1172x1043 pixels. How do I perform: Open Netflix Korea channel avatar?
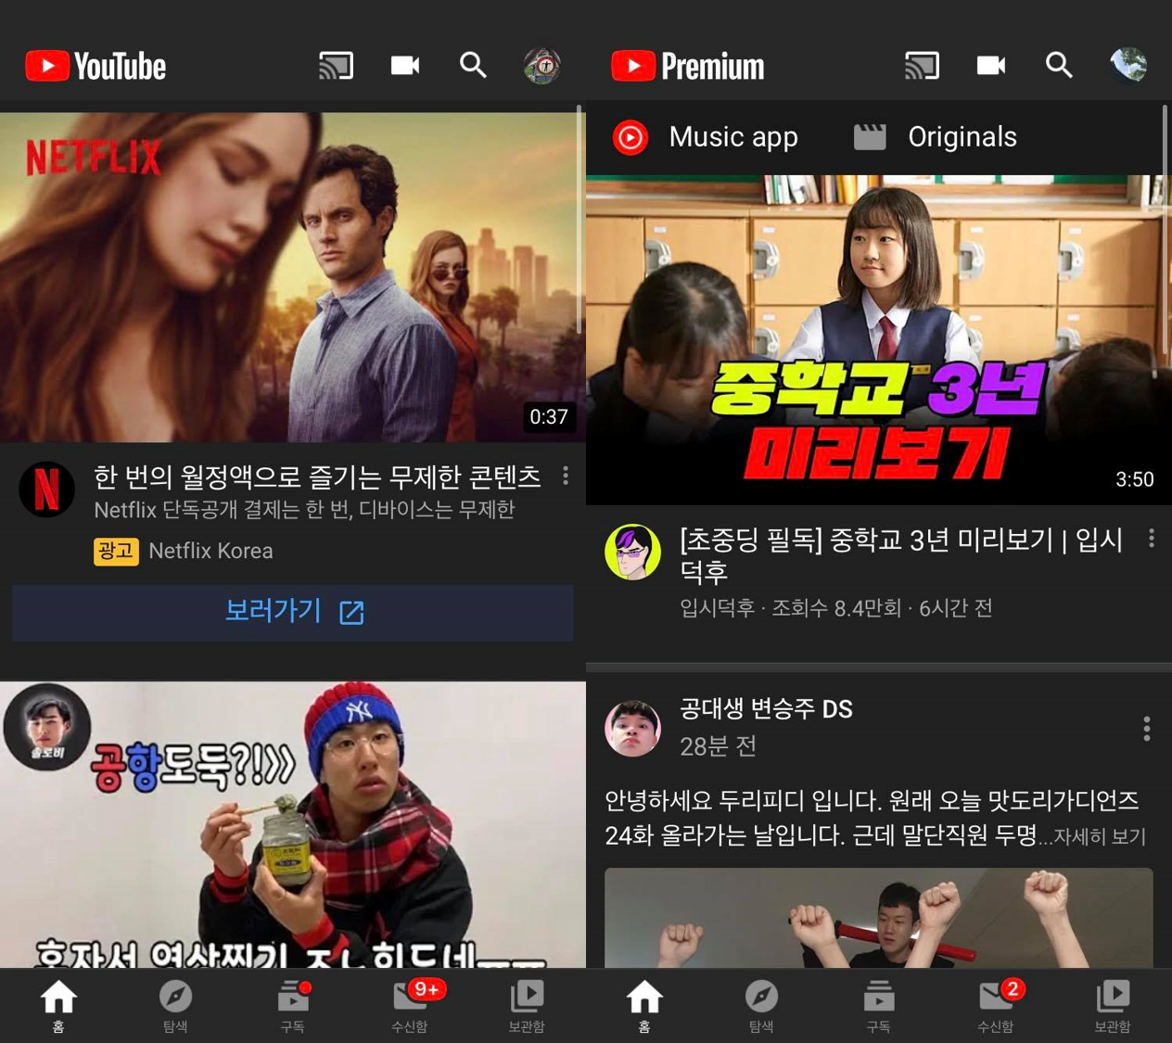pyautogui.click(x=46, y=489)
